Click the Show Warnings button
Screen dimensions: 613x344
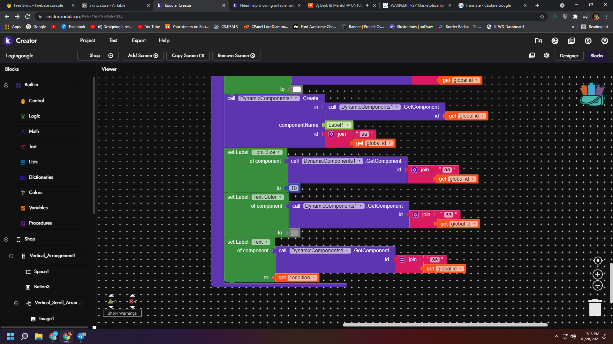click(x=122, y=313)
